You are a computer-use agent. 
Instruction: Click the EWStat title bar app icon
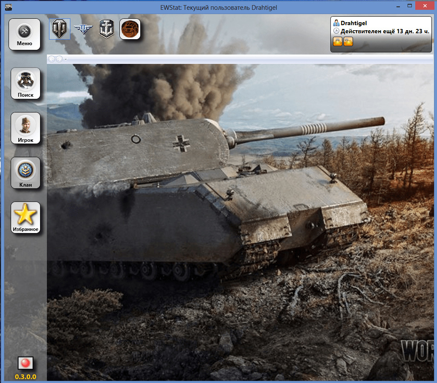[x=9, y=8]
